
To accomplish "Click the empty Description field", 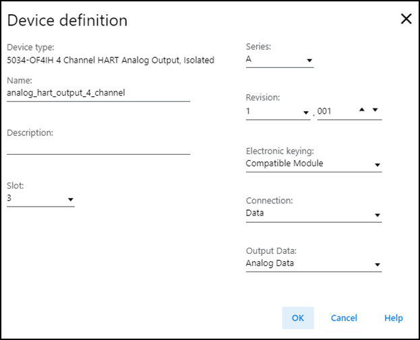I will pos(98,146).
